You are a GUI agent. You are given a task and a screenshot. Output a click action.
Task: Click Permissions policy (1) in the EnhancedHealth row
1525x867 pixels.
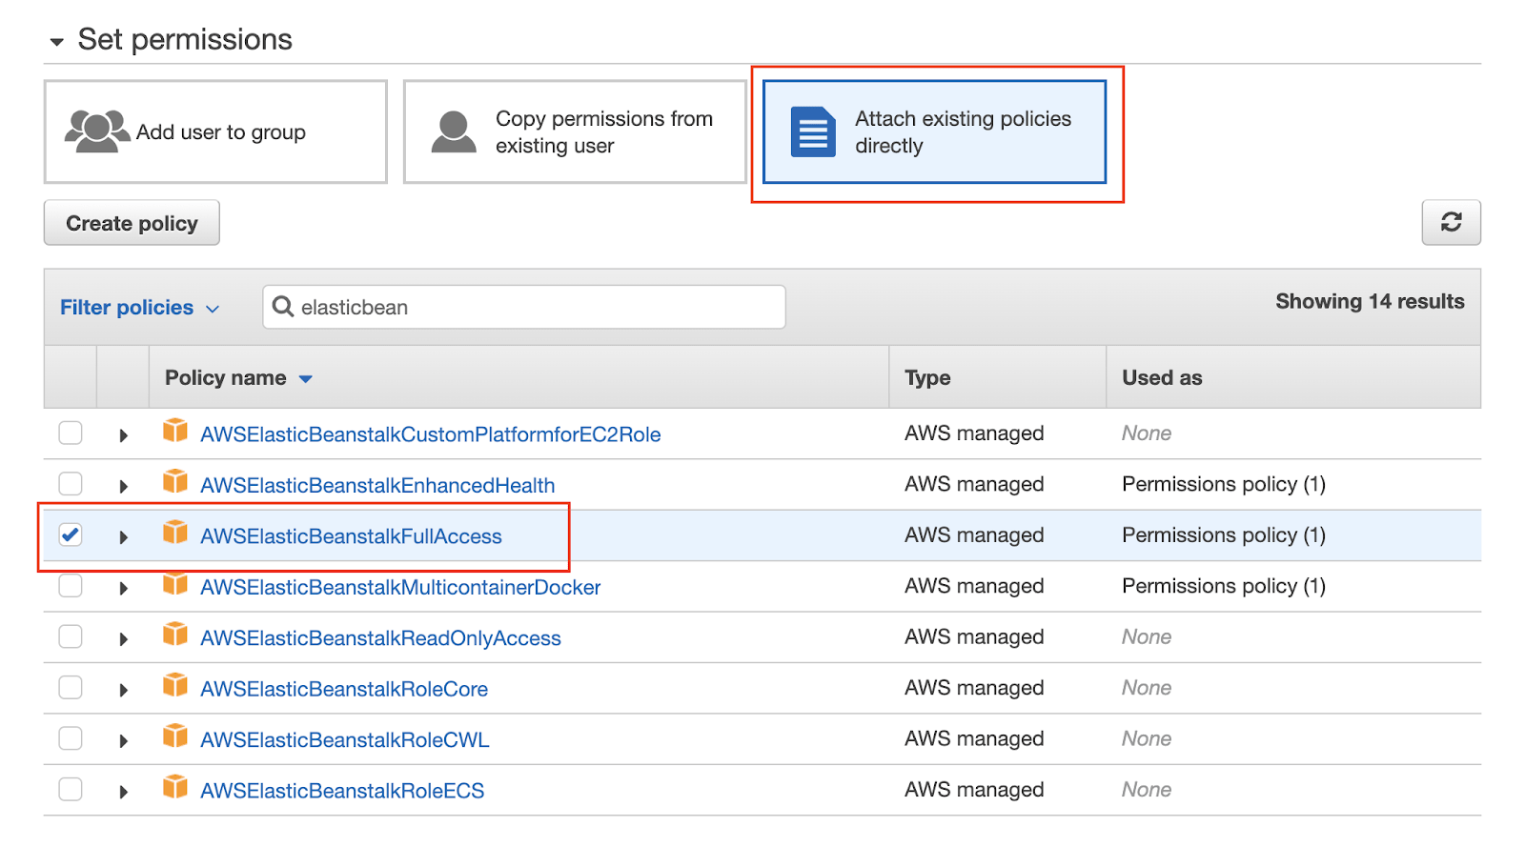tap(1224, 484)
